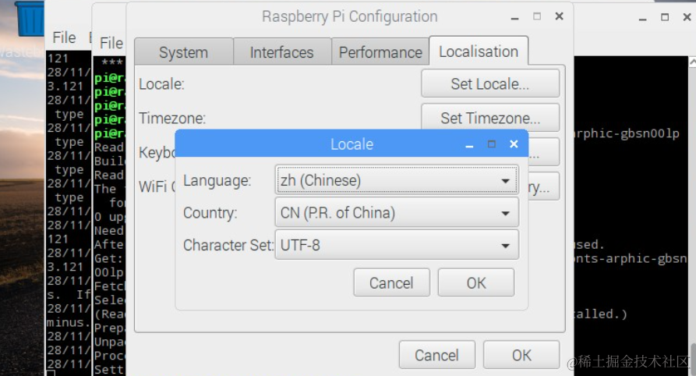Open the Character Set dropdown showing UTF-8
Viewport: 696px width, 376px height.
pos(397,245)
